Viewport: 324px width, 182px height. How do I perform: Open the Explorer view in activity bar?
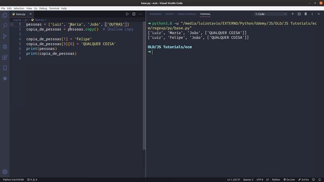click(5, 15)
